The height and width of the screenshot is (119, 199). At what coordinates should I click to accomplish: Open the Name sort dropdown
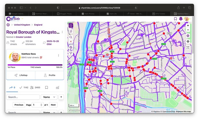tap(49, 97)
